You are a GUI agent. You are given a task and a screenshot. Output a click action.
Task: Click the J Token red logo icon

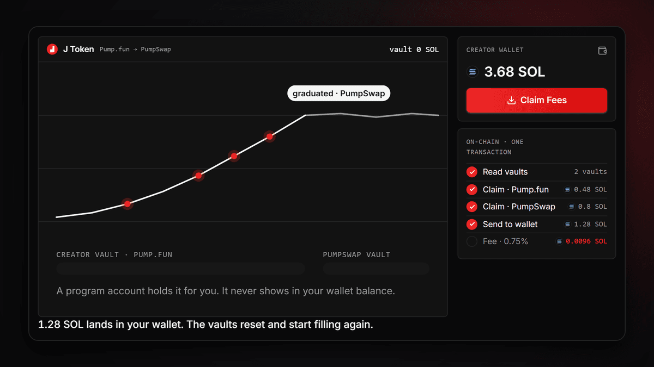coord(52,49)
